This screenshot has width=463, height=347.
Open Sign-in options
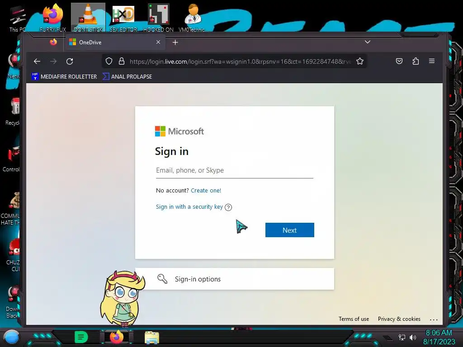[x=235, y=279]
